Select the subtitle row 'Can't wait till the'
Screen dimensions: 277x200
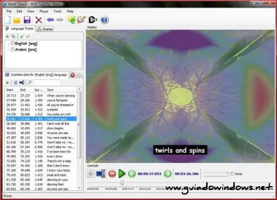point(41,124)
